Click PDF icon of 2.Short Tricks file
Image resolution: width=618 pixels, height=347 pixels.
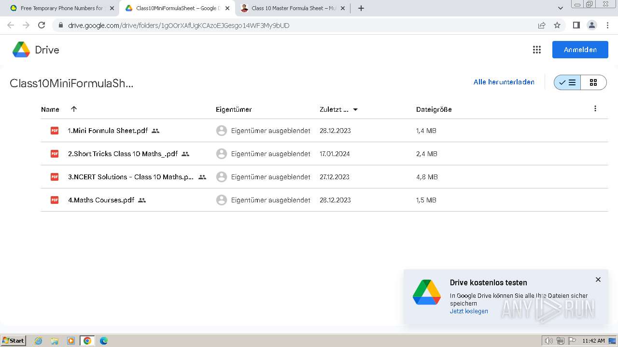coord(55,154)
